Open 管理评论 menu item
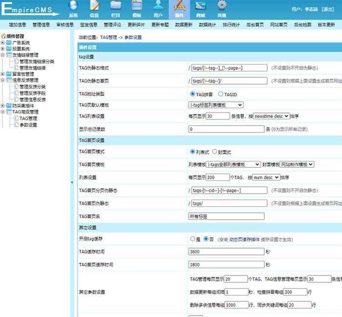 coord(112,24)
